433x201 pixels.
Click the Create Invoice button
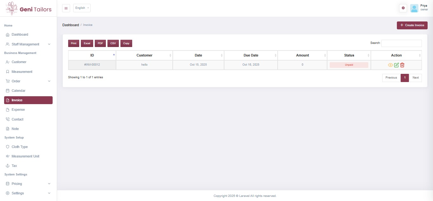[412, 25]
